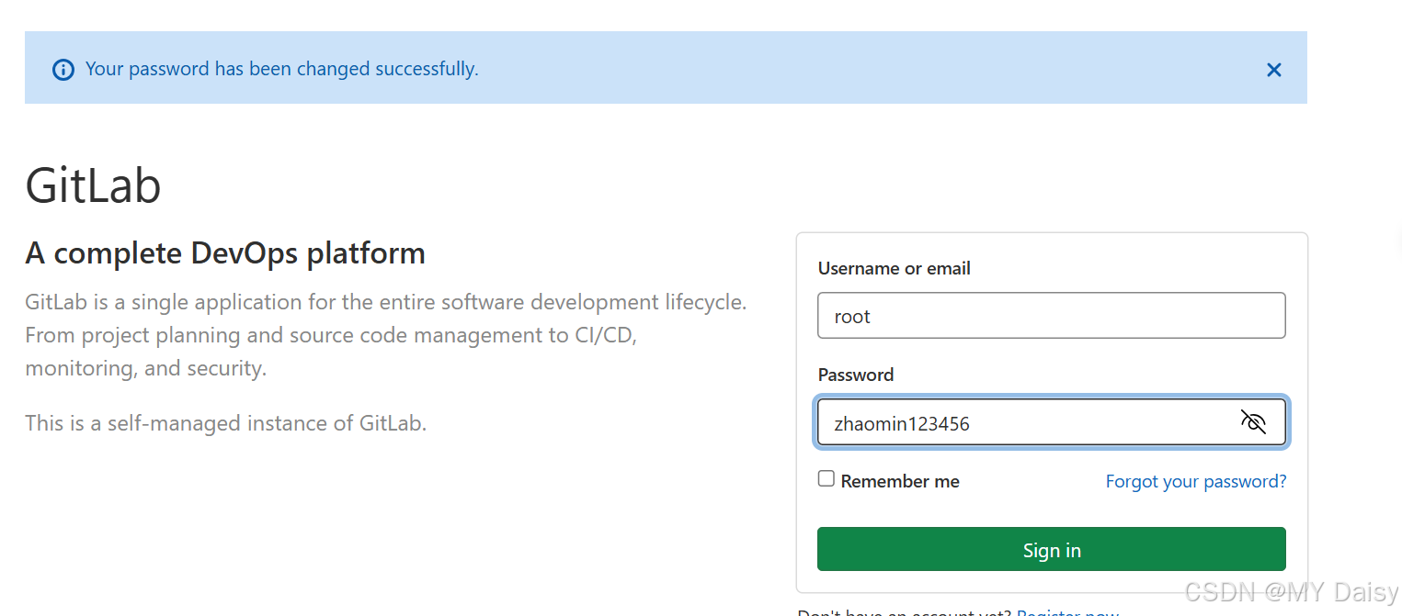Click the green Sign in button

[x=1051, y=549]
